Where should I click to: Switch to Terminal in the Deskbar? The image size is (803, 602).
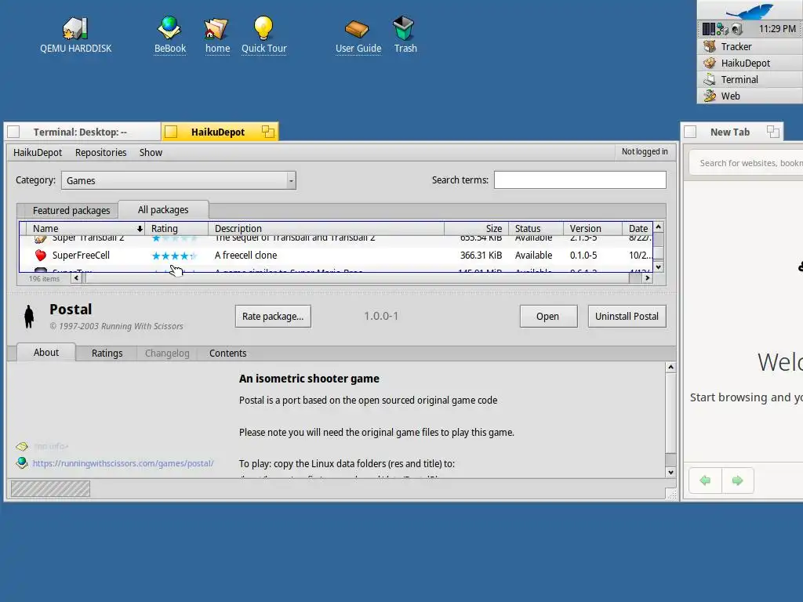click(750, 79)
